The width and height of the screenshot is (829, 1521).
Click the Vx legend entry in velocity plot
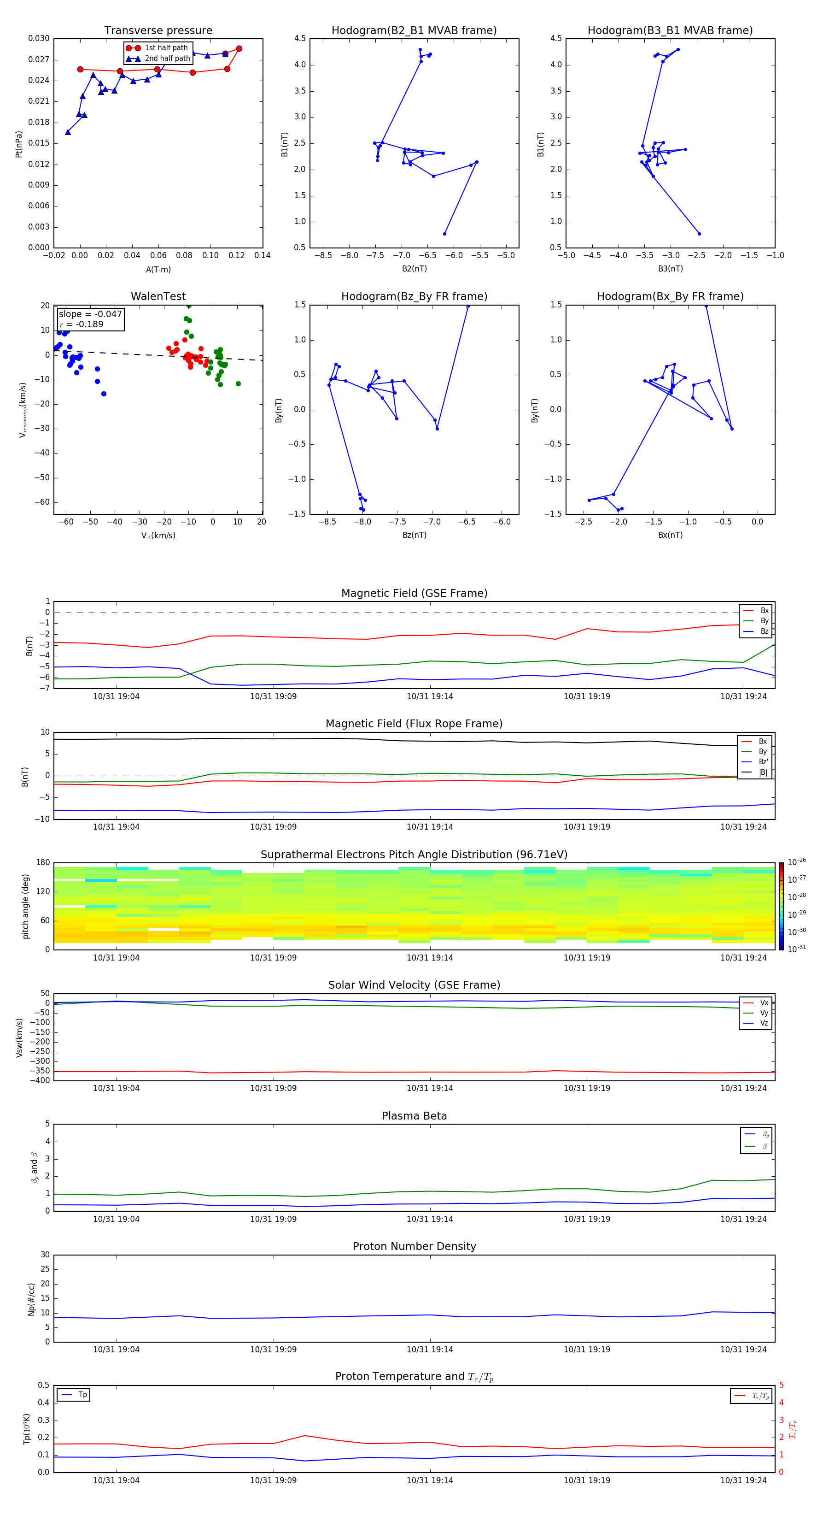pyautogui.click(x=756, y=1002)
